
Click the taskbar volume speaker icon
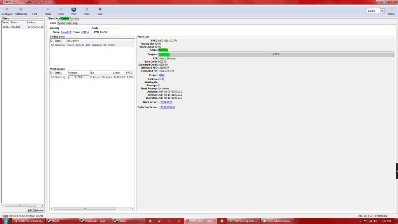coord(375,221)
